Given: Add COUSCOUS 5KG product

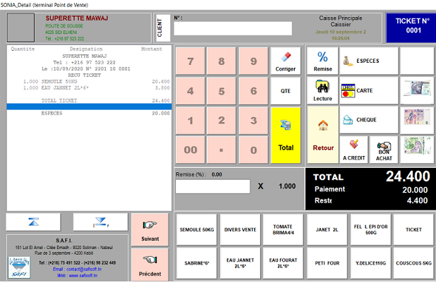Looking at the screenshot, I should click(413, 263).
